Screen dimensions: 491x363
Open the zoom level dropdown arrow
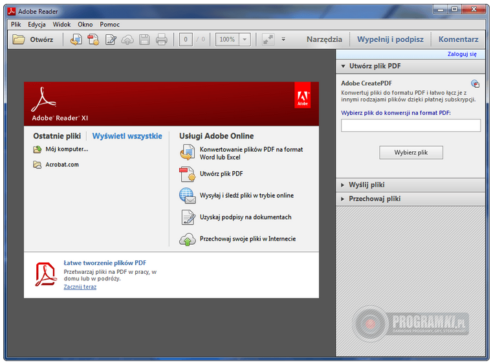(x=245, y=39)
